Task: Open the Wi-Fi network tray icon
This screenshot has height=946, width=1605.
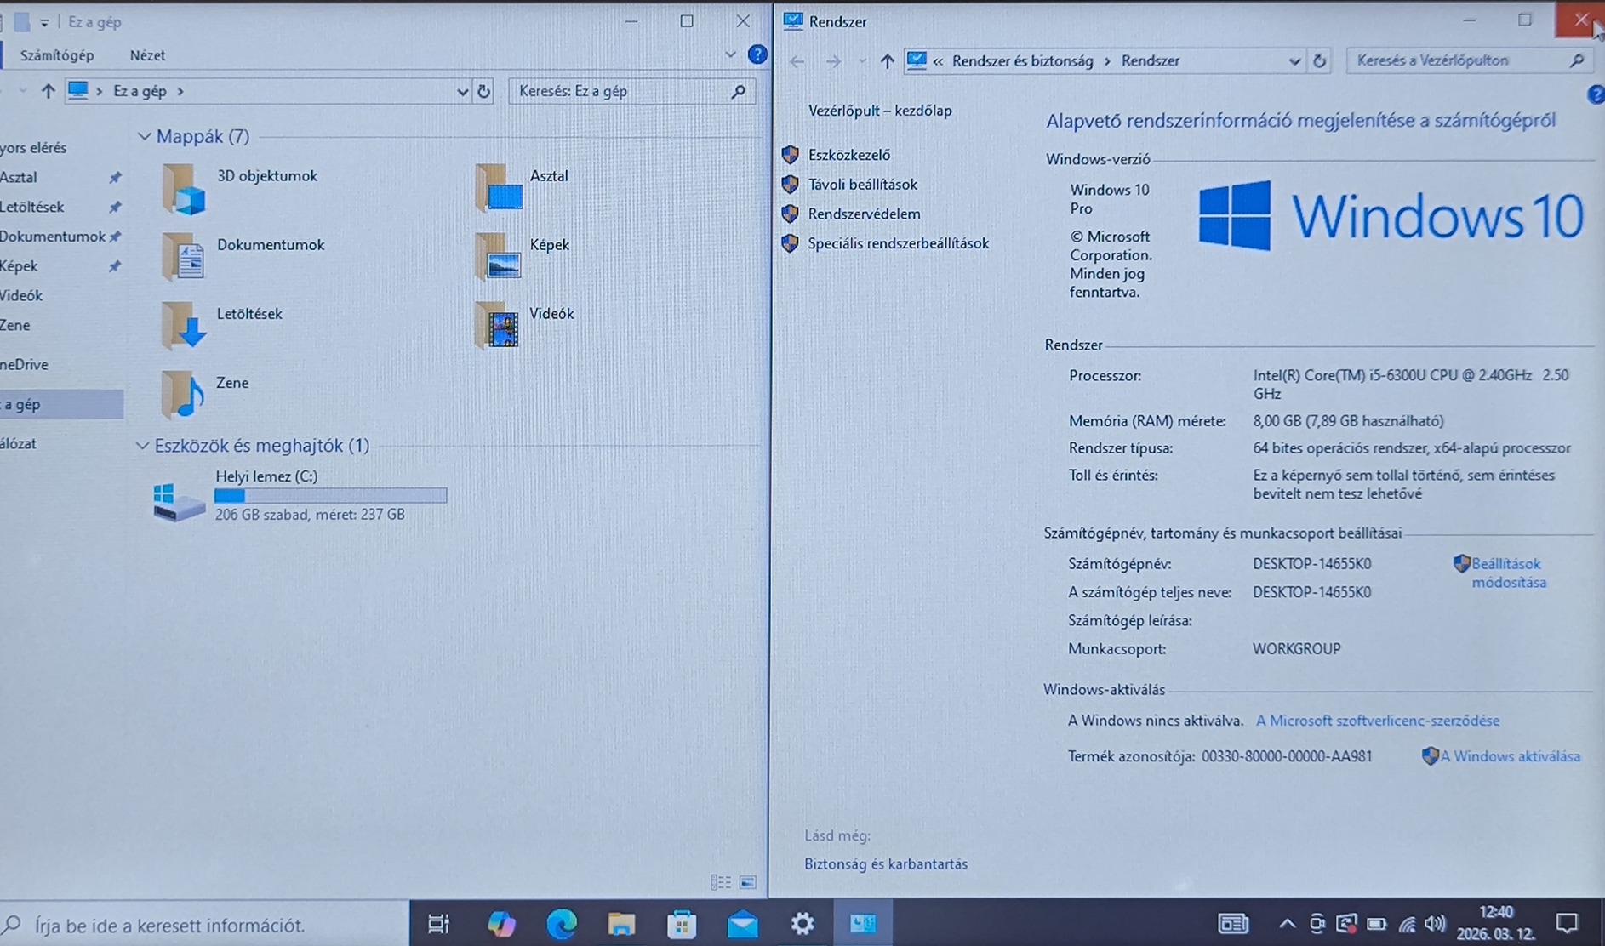Action: pos(1407,924)
